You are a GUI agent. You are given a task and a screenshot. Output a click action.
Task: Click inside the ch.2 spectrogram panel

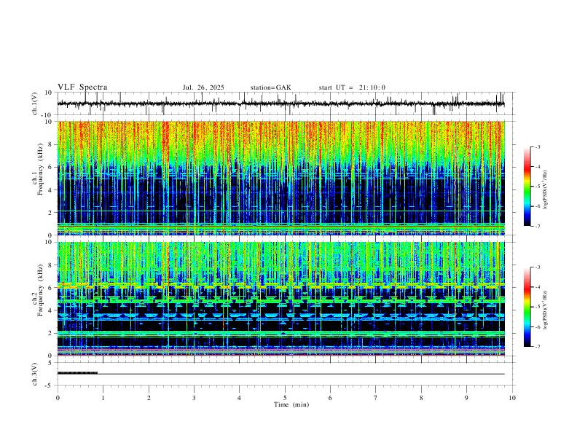click(x=280, y=299)
